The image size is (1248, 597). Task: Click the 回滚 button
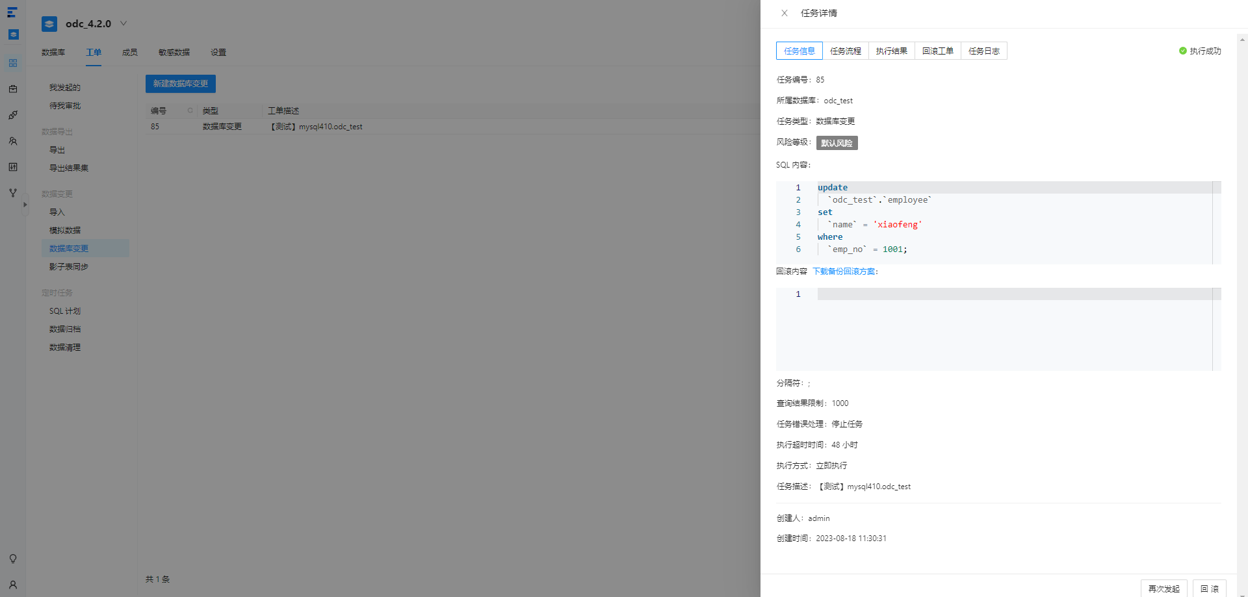[x=1210, y=589]
